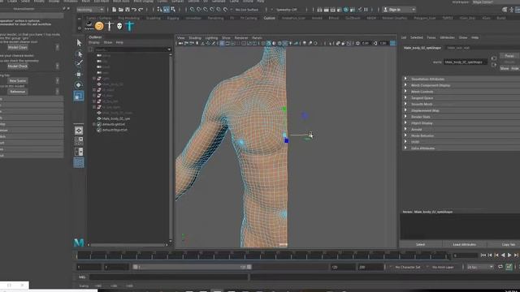Viewport: 520px width, 292px height.
Task: Switch to the Custom shelf tab
Action: tap(269, 18)
